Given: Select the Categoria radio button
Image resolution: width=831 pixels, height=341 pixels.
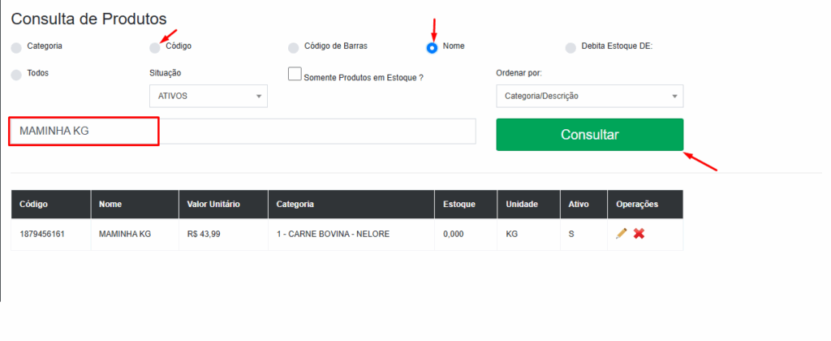Looking at the screenshot, I should [16, 47].
